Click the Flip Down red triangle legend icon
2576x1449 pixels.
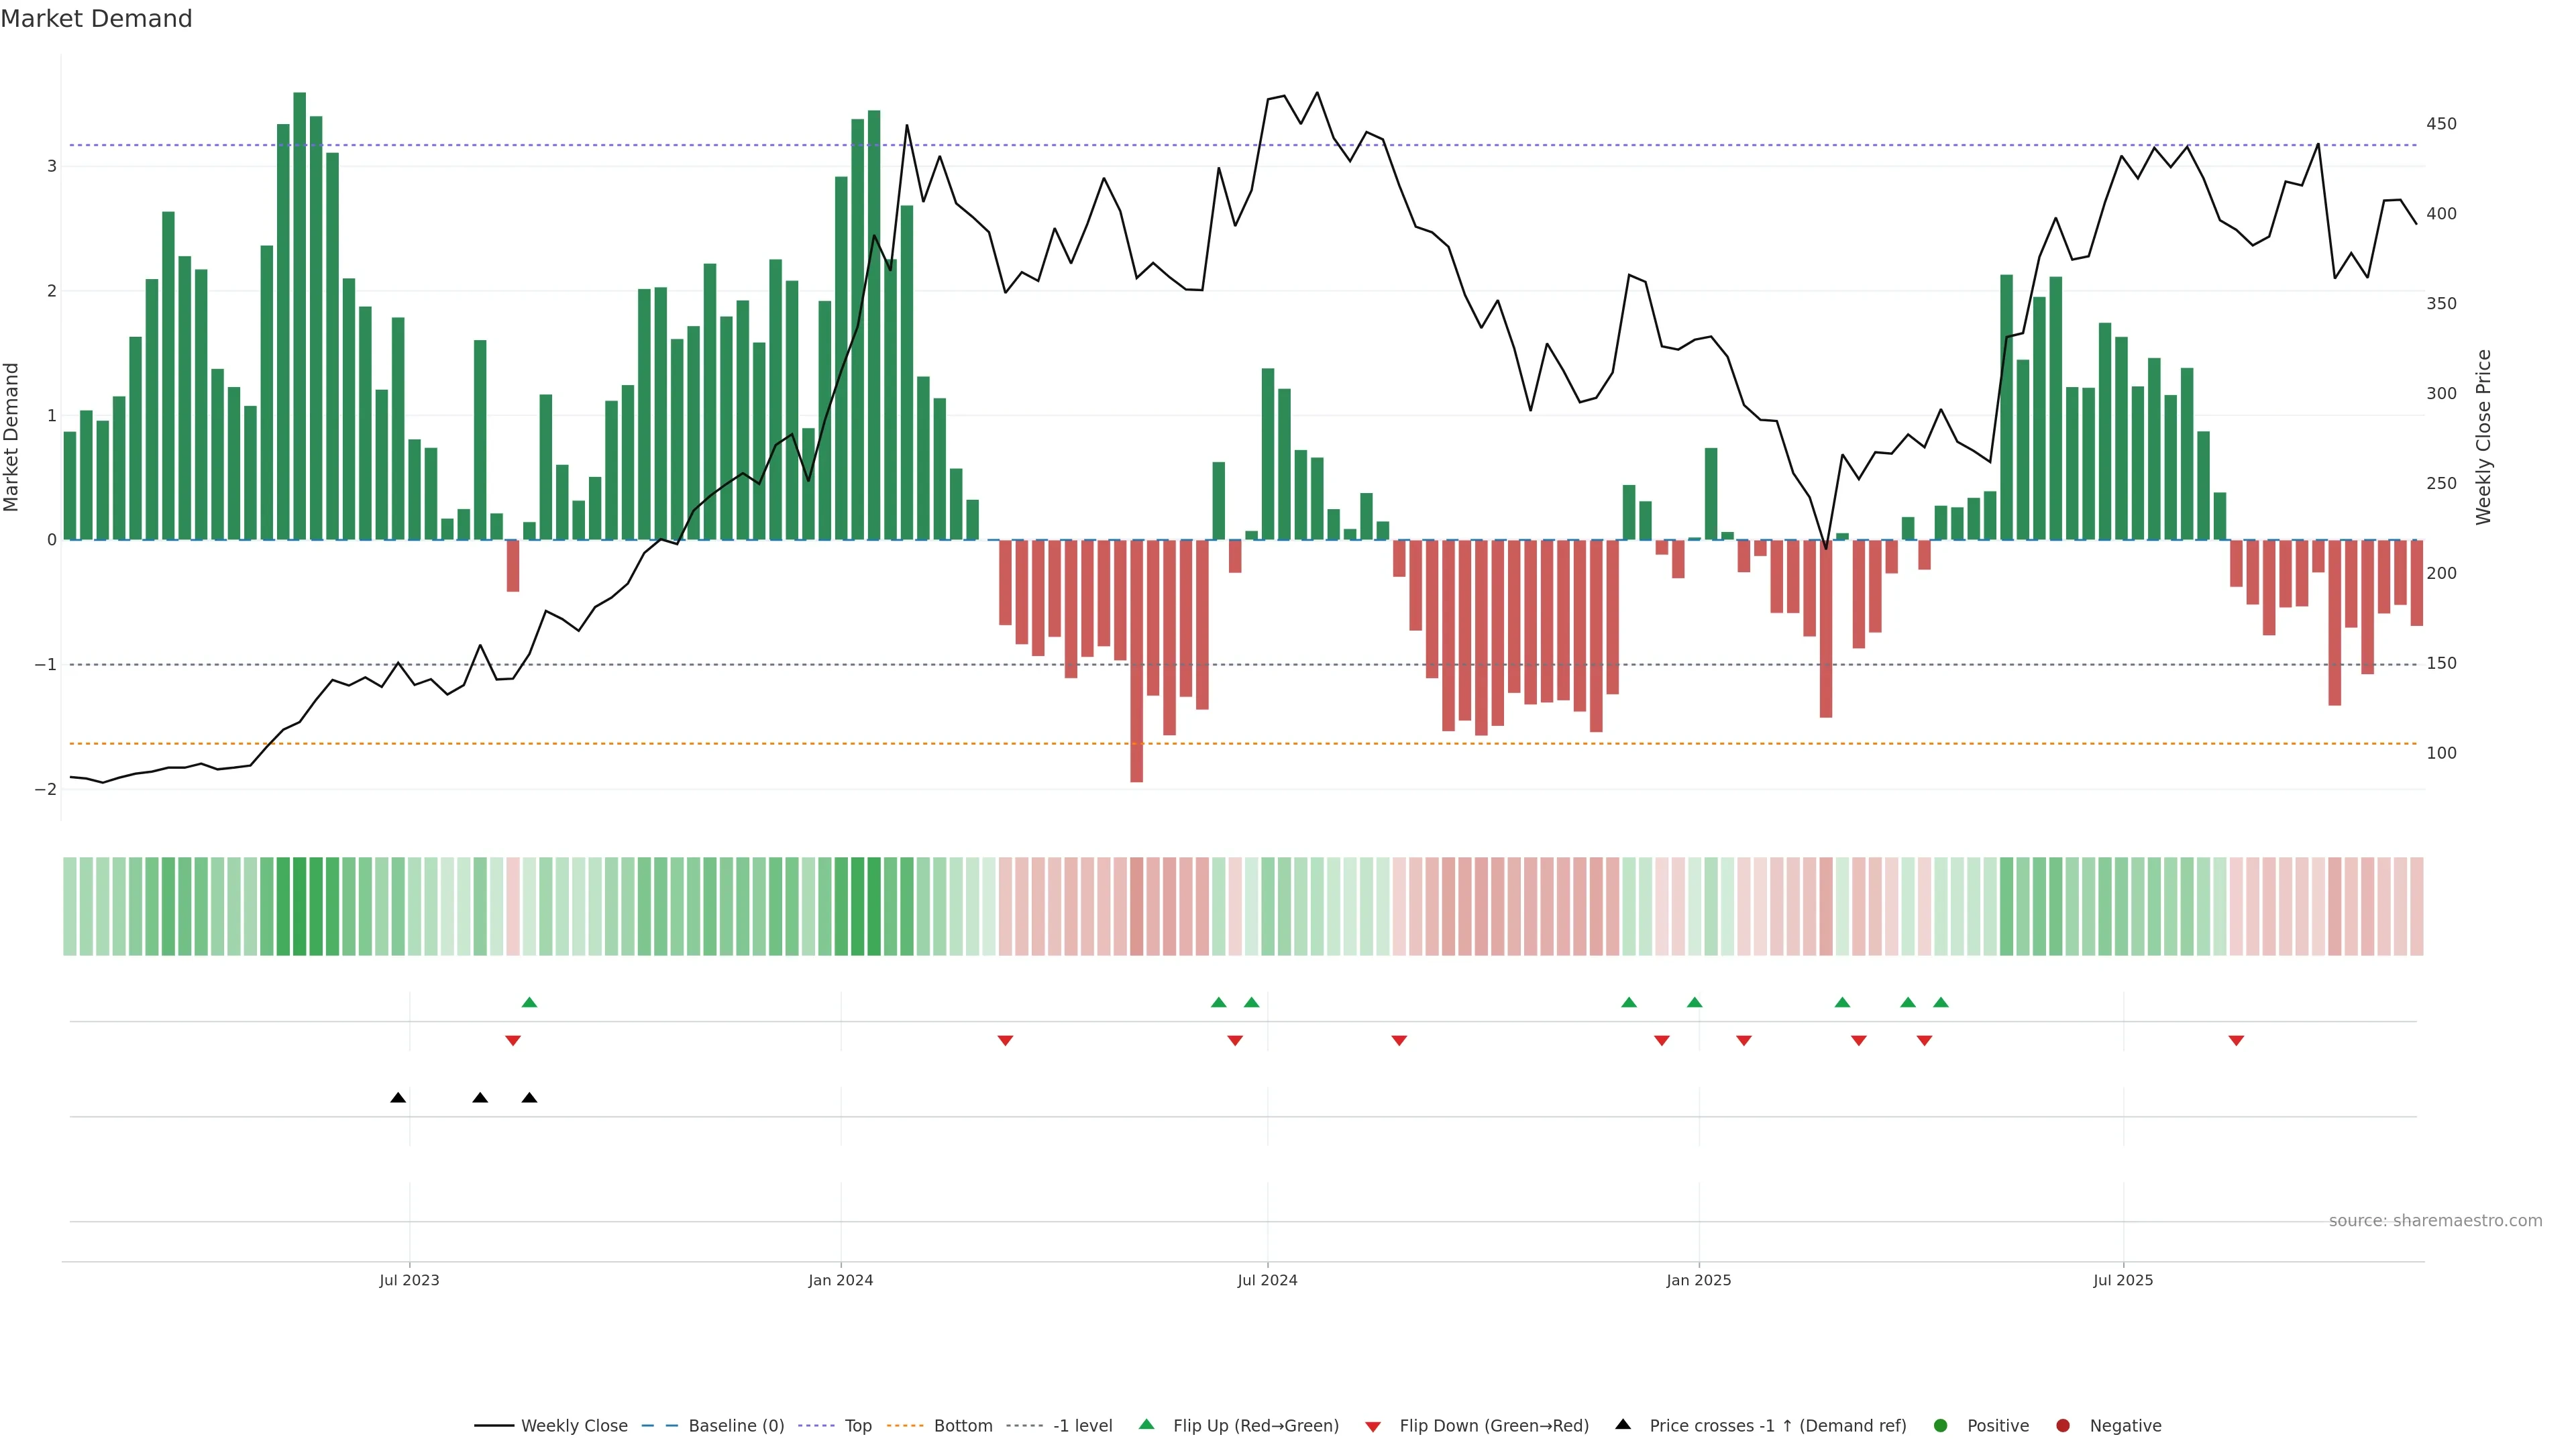(x=1373, y=1426)
